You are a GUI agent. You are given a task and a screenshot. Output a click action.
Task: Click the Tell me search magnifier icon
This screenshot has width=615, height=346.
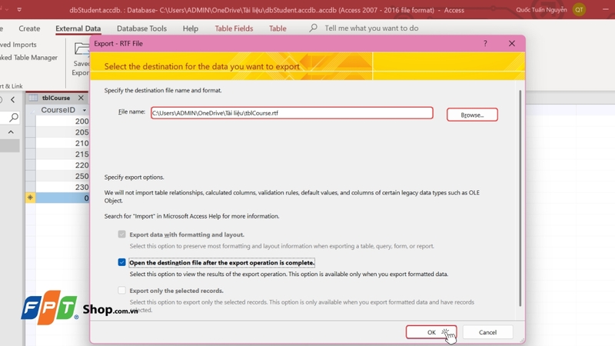(313, 28)
